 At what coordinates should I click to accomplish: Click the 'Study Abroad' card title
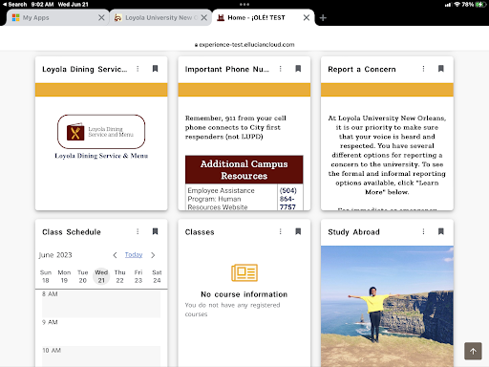[353, 232]
